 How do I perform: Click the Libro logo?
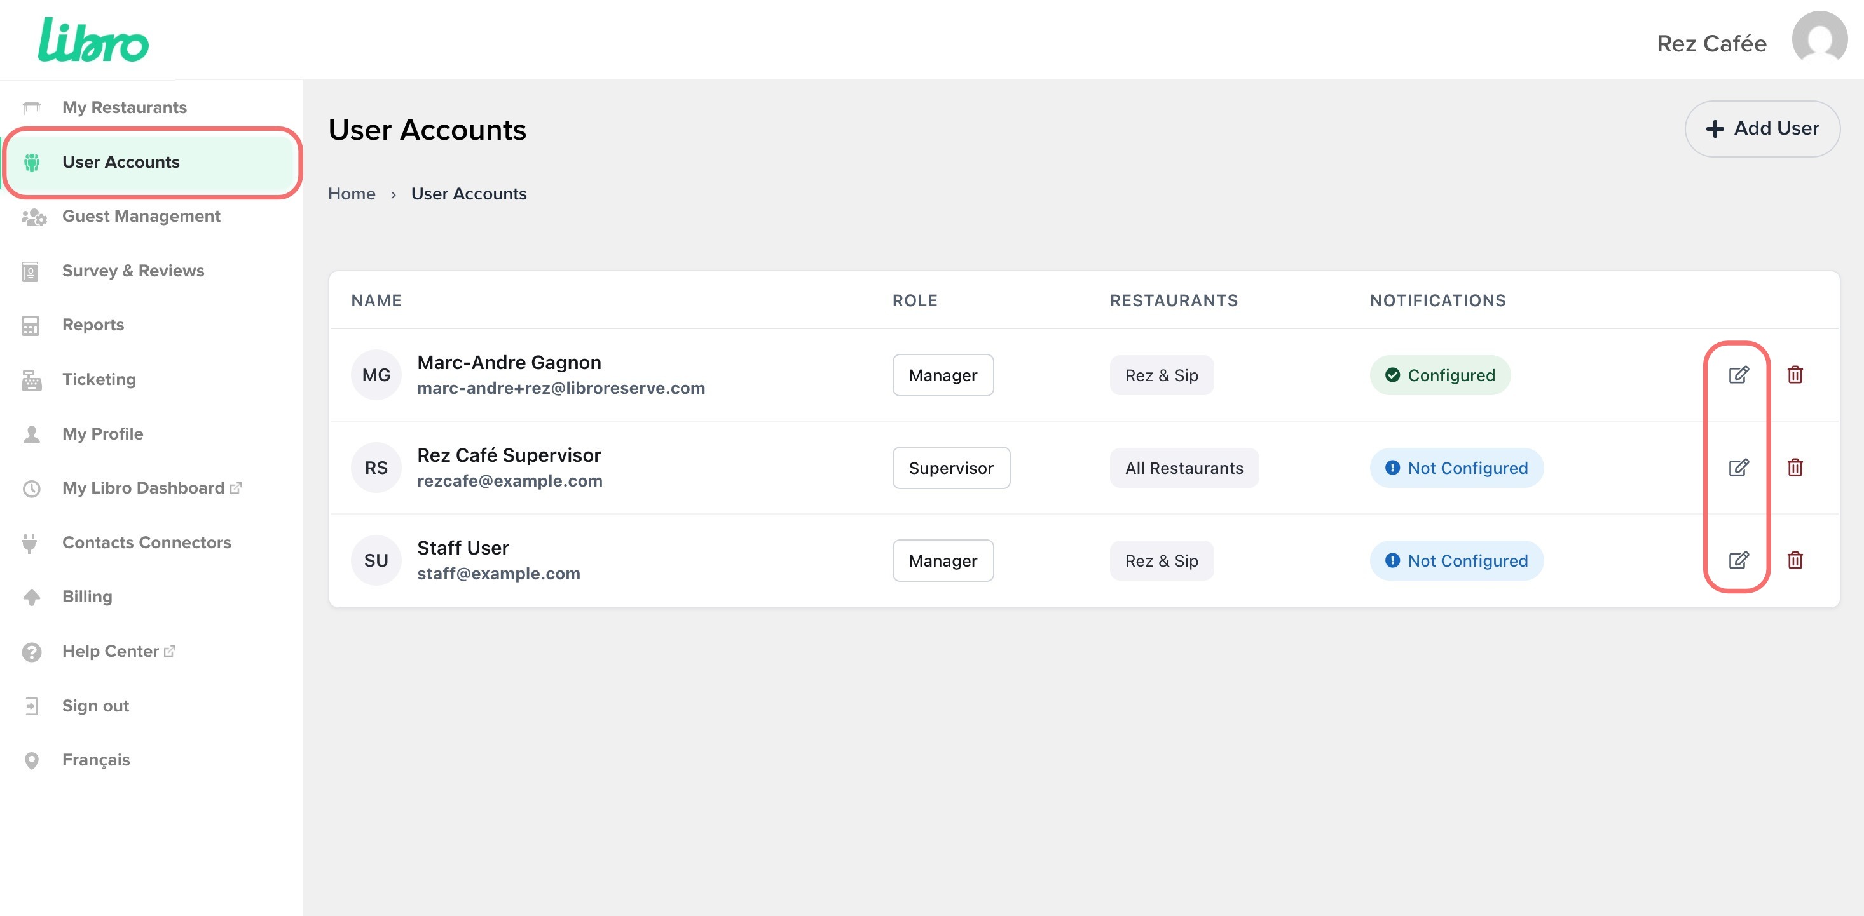point(93,41)
